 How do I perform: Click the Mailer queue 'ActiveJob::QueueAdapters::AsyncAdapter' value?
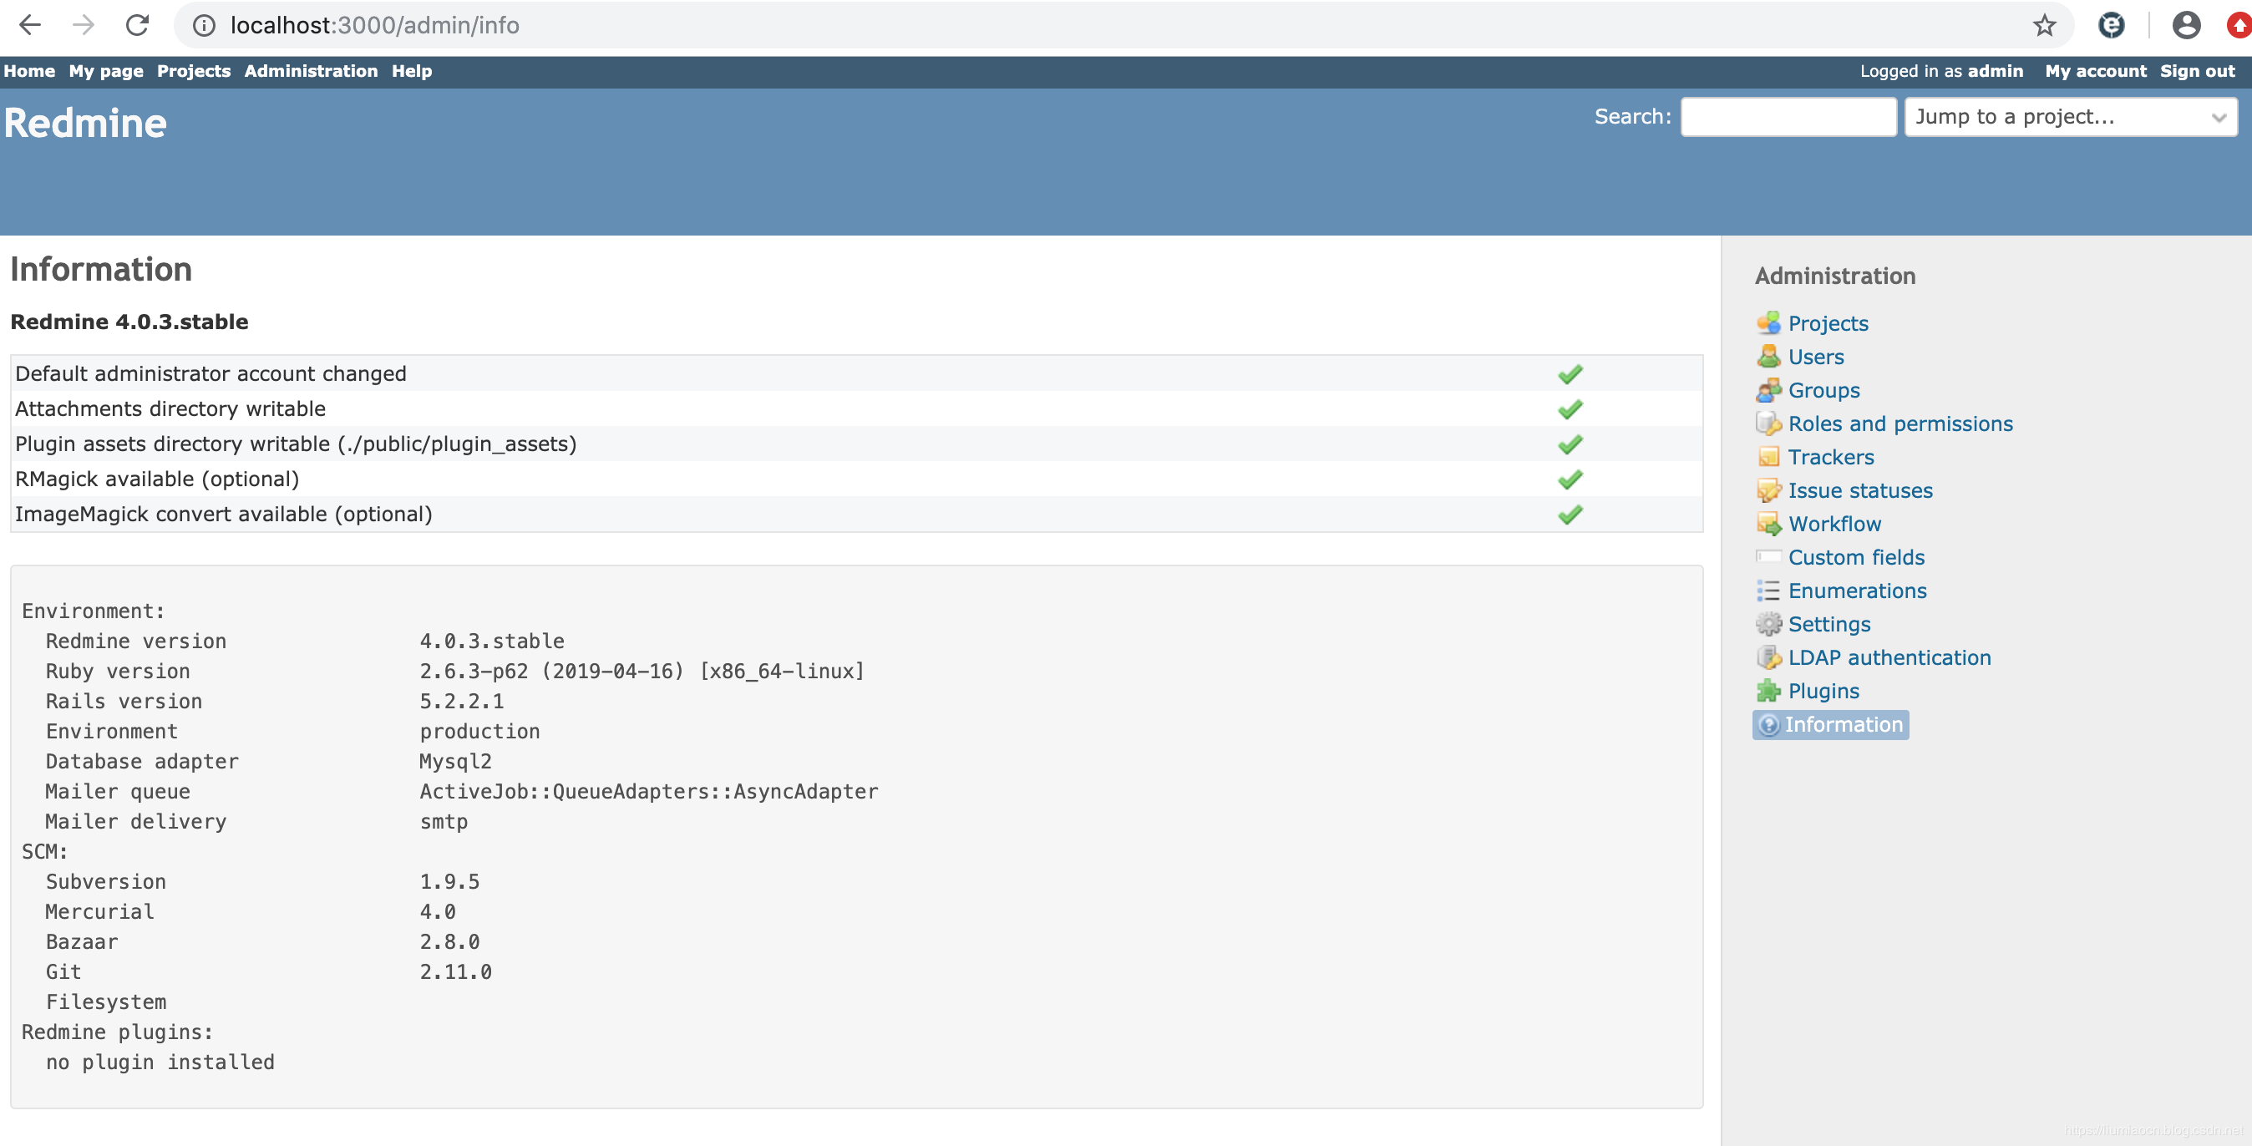[649, 791]
